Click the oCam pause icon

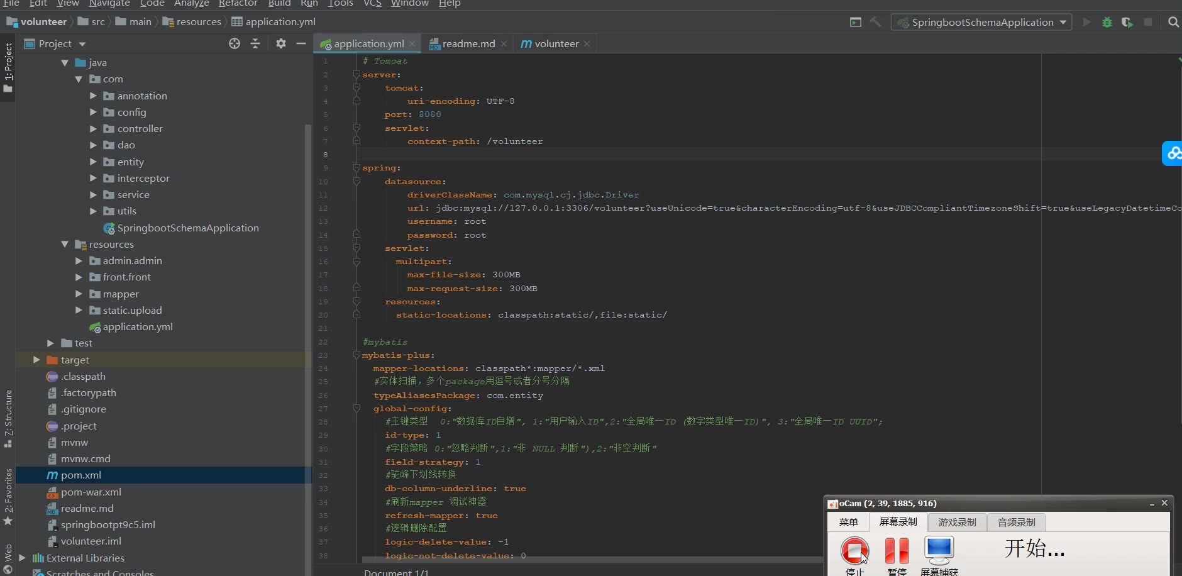pos(897,551)
